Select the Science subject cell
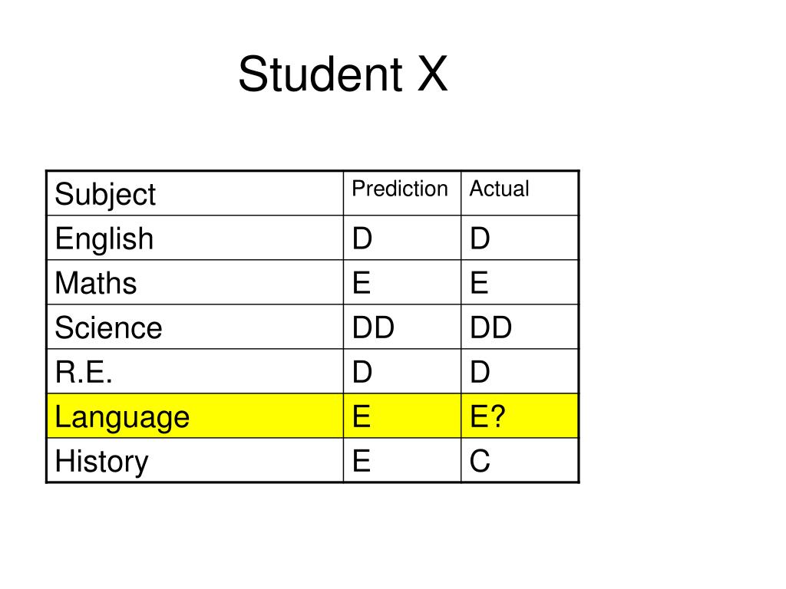The height and width of the screenshot is (589, 786). [195, 327]
